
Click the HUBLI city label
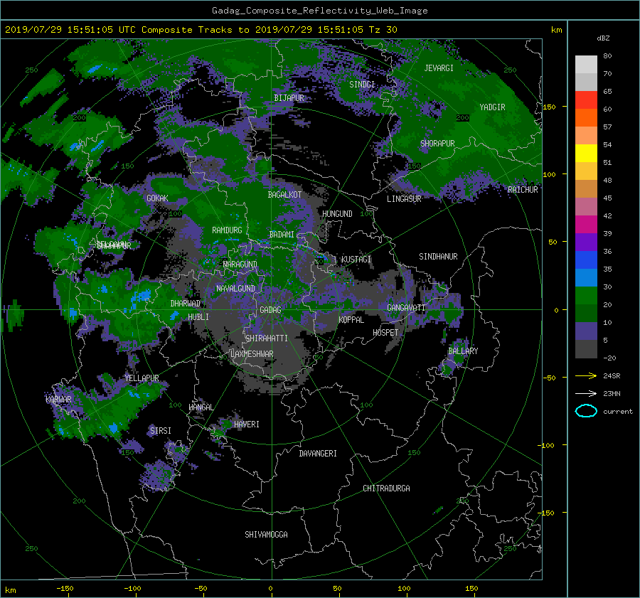click(x=198, y=317)
